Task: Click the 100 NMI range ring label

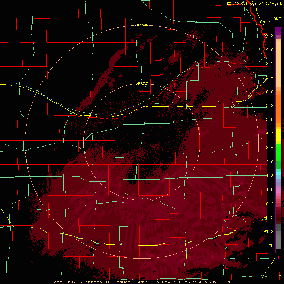Action: [x=142, y=25]
